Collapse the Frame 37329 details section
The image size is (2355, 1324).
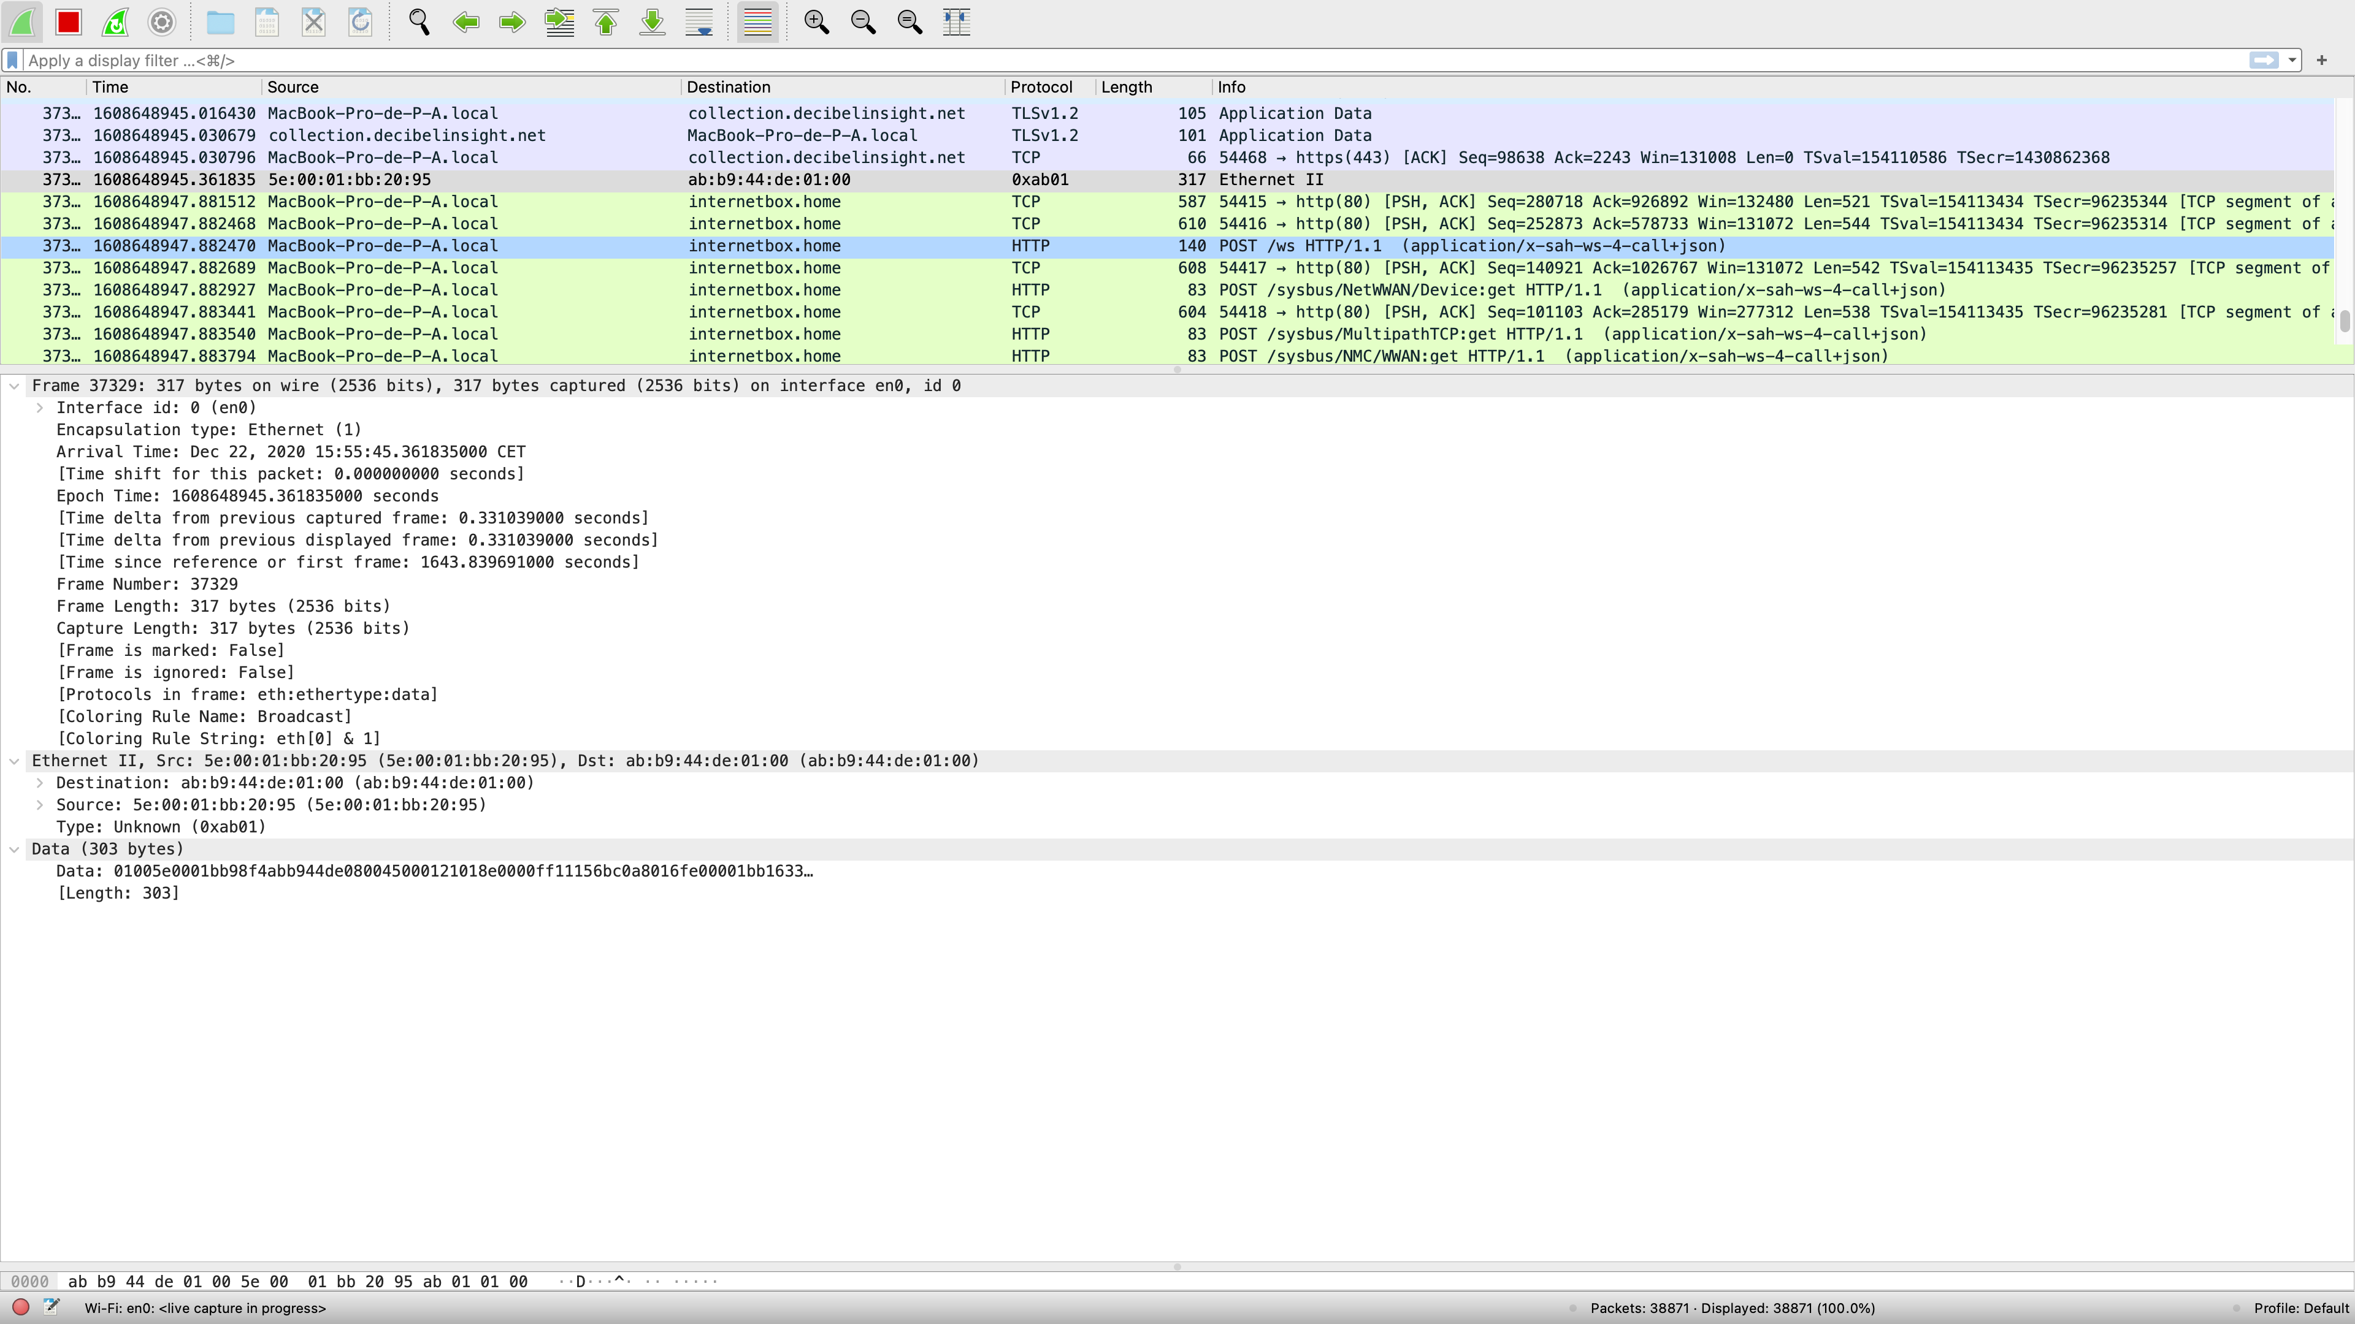15,385
